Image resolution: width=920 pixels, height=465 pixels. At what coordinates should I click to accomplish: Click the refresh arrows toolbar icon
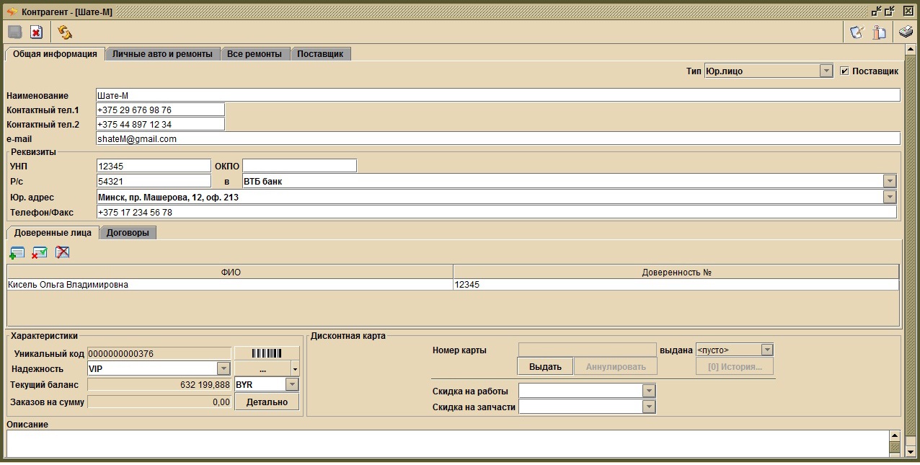pyautogui.click(x=65, y=32)
